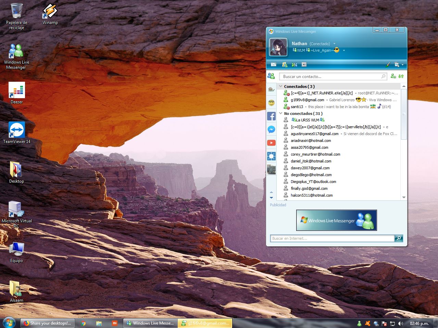Click the Avast tray icon

(x=367, y=323)
